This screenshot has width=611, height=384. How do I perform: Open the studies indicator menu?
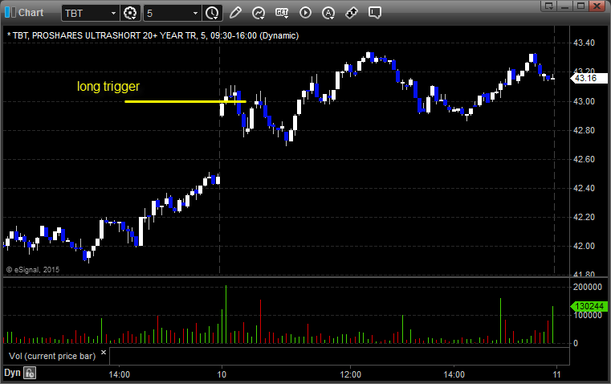click(x=258, y=13)
